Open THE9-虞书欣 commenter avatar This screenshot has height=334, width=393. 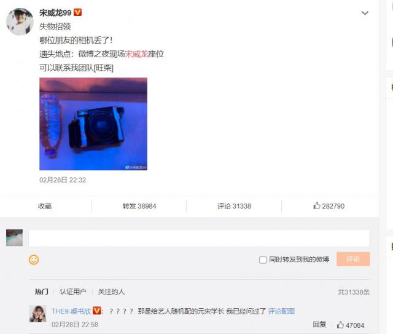(38, 314)
